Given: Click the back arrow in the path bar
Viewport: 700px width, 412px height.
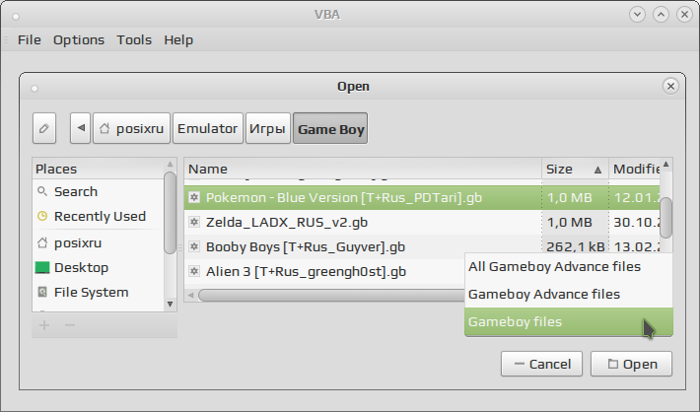Looking at the screenshot, I should point(81,128).
